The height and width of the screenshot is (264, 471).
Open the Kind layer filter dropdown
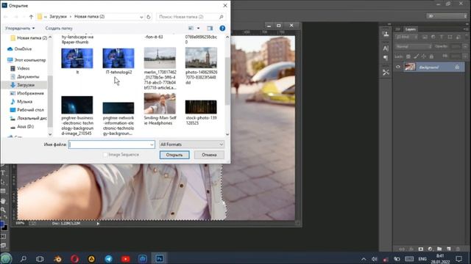[x=407, y=37]
